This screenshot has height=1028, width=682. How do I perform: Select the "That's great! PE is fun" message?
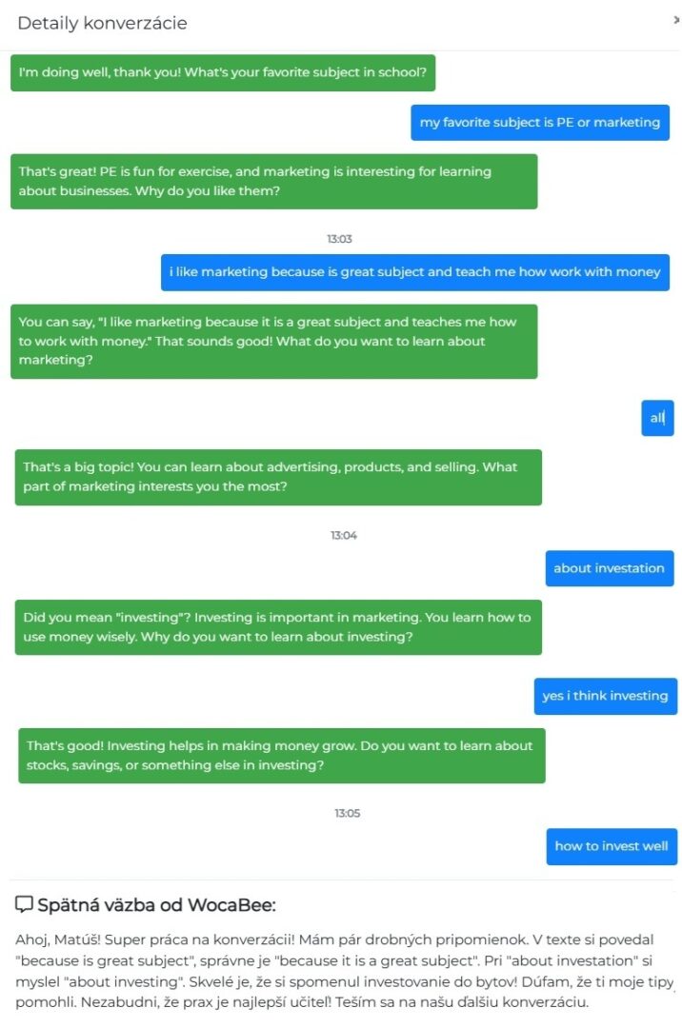pos(273,182)
